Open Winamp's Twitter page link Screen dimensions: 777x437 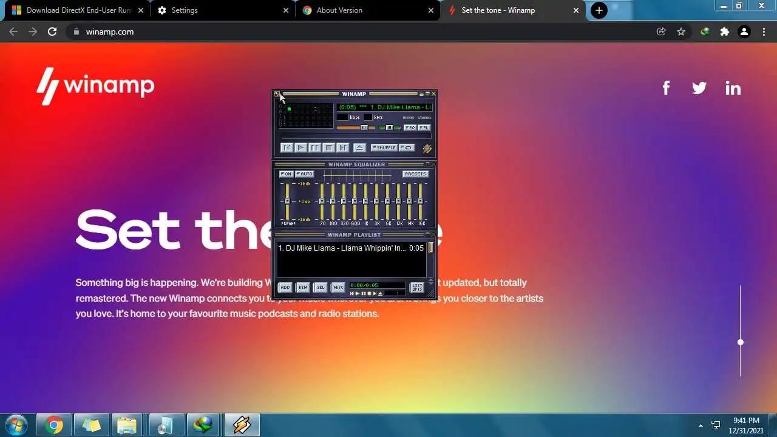(x=699, y=88)
